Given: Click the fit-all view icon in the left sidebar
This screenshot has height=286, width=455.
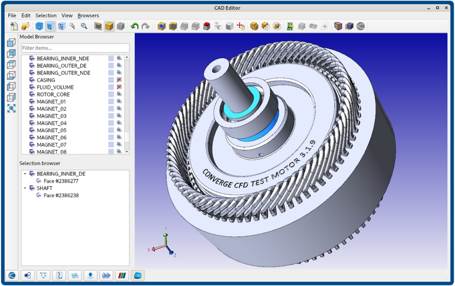Looking at the screenshot, I should 12,108.
